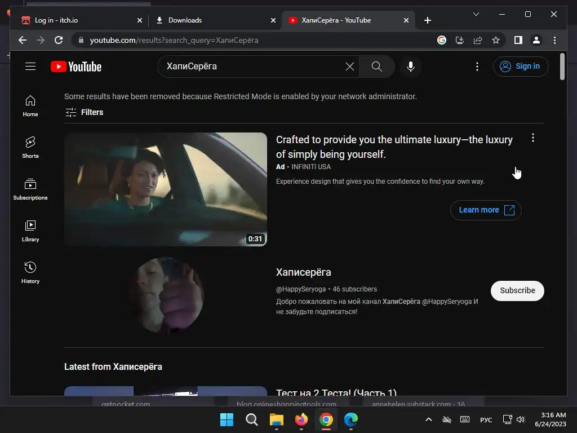Share this page via address bar icon
The image size is (577, 433).
pyautogui.click(x=478, y=40)
